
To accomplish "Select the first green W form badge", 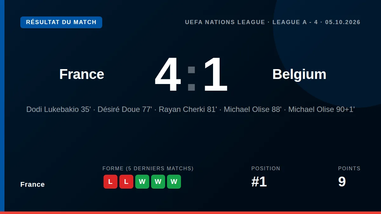I will pyautogui.click(x=142, y=182).
